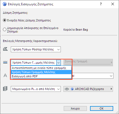Open the Μεμονωμένο layer import dropdown
119x114 pixels.
tap(36, 89)
